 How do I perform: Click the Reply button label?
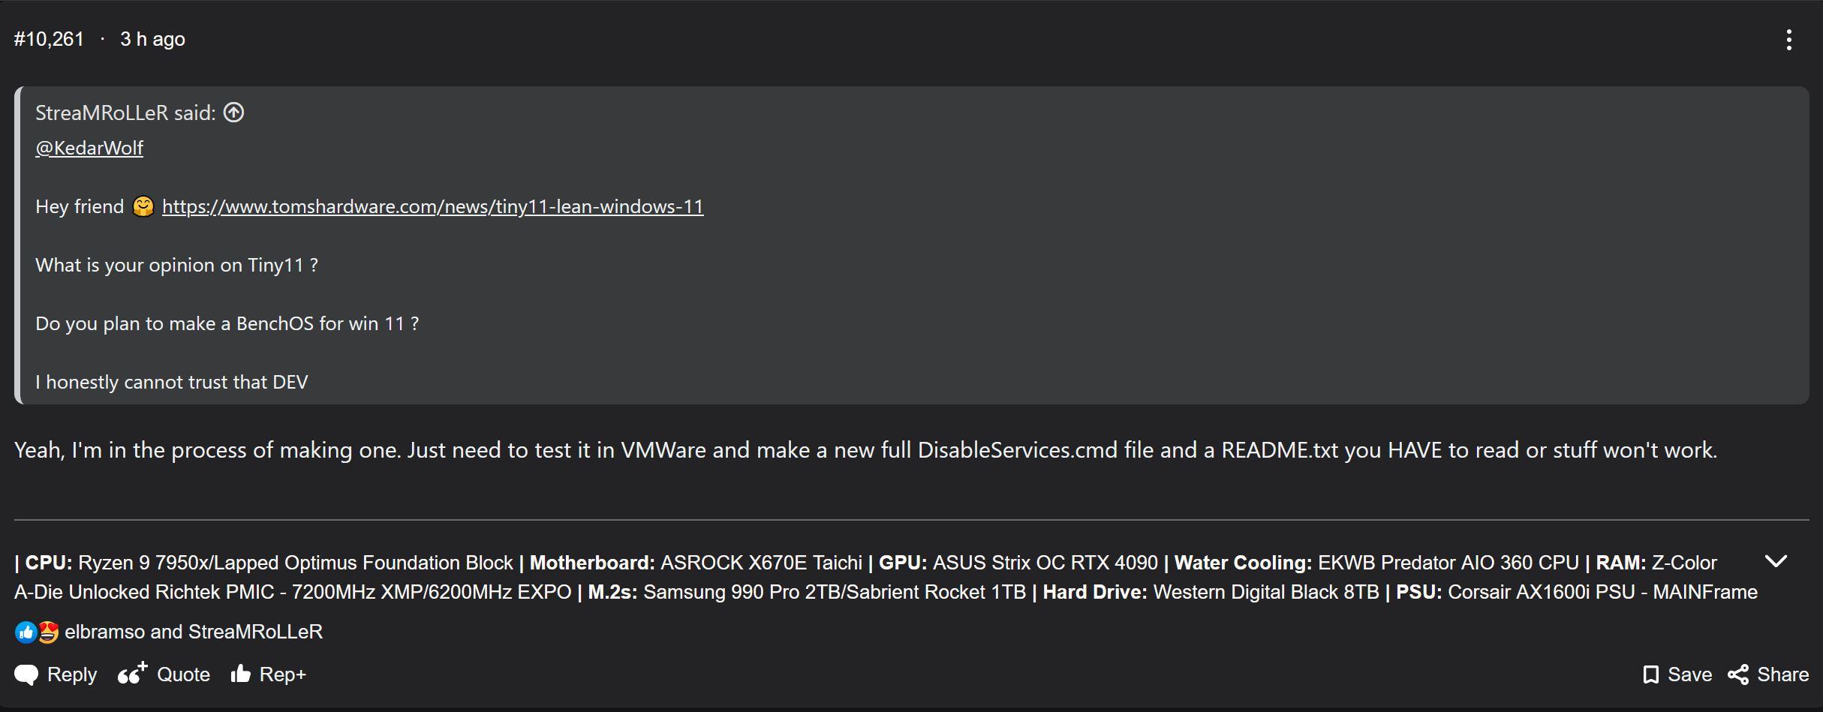[72, 674]
